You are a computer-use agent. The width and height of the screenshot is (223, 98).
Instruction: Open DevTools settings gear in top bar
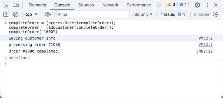pyautogui.click(x=197, y=5)
